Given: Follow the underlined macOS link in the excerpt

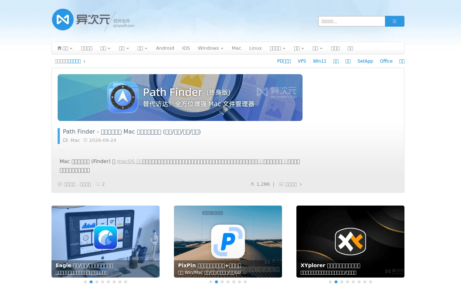Looking at the screenshot, I should (x=129, y=161).
